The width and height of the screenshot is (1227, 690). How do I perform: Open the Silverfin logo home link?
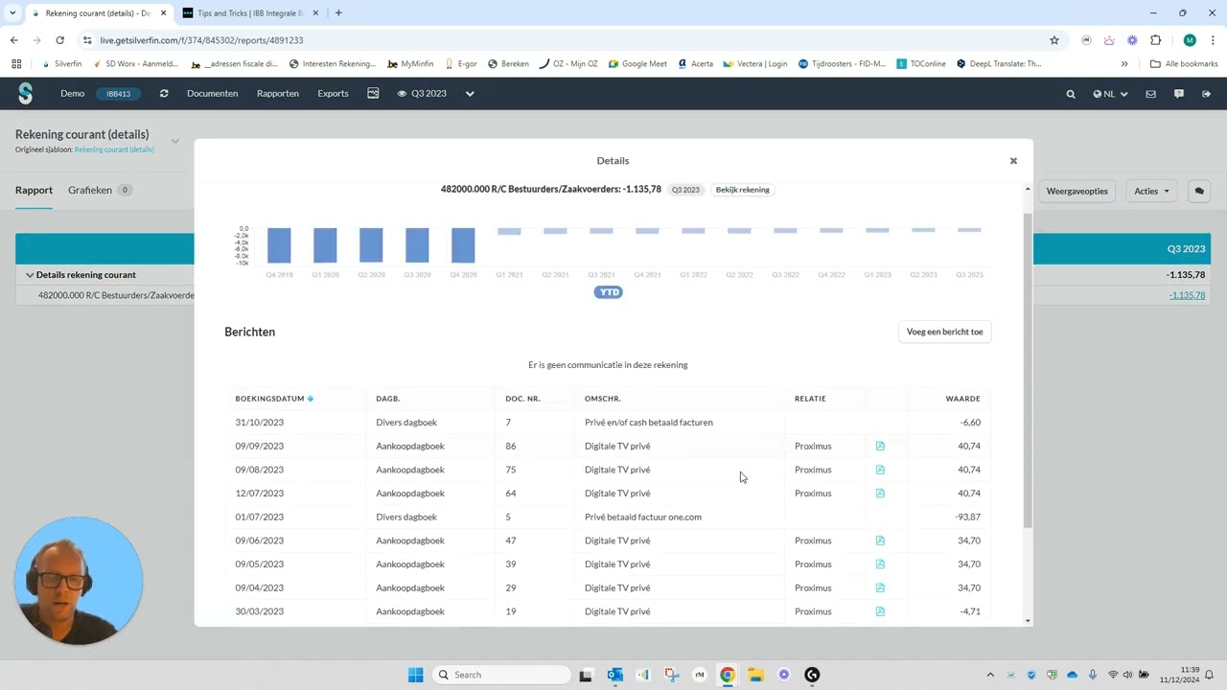(26, 93)
